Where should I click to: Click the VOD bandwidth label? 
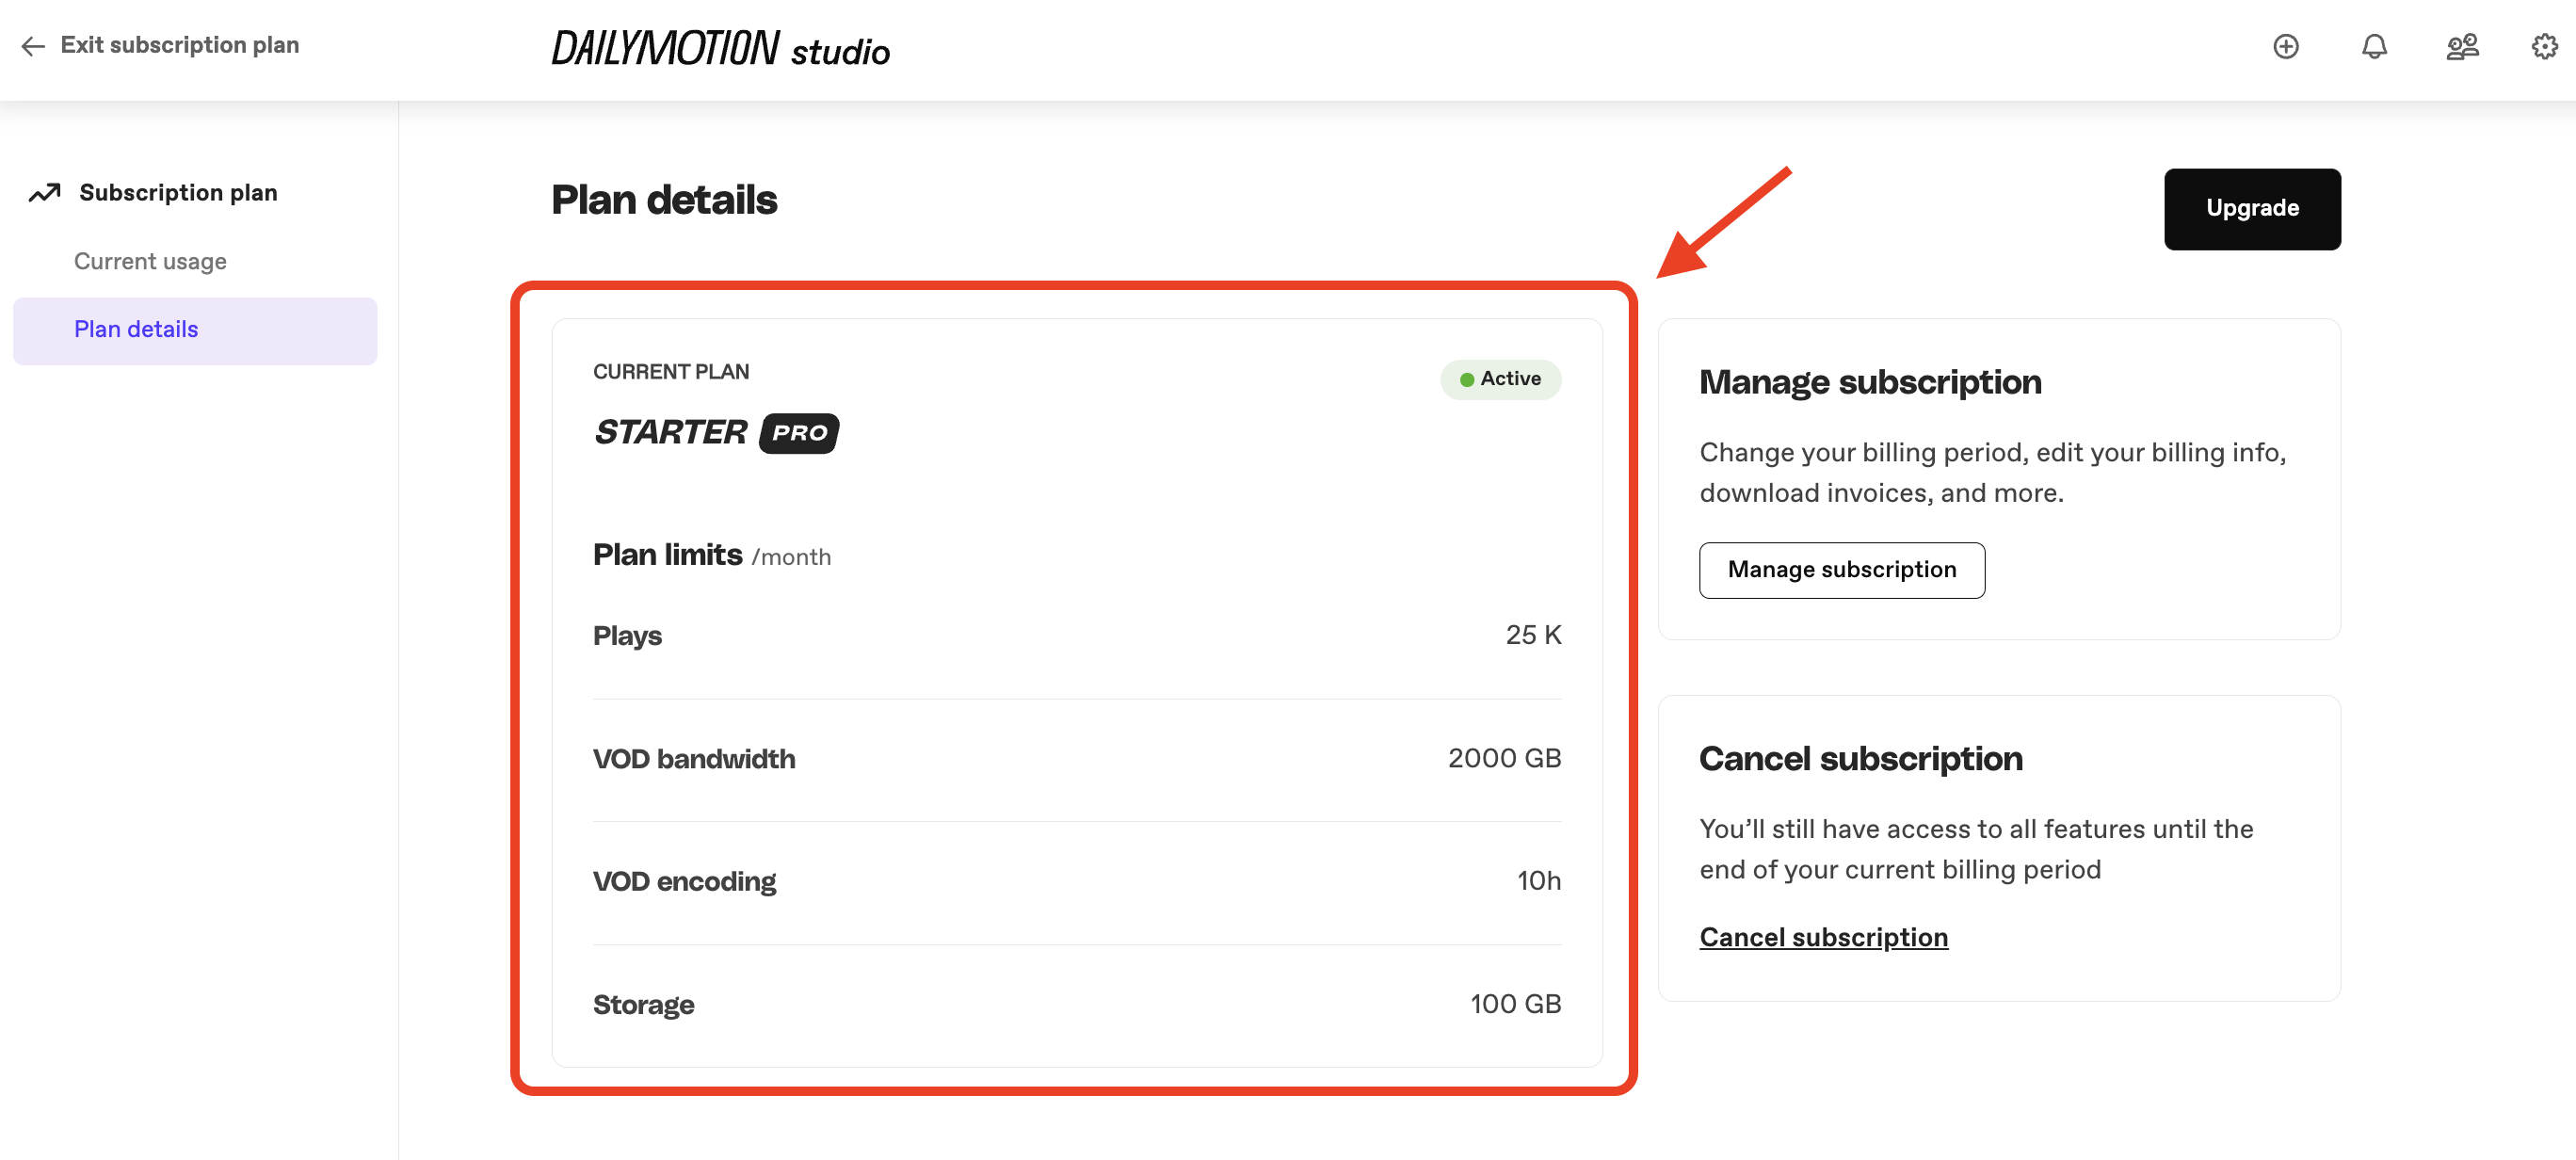click(x=694, y=759)
